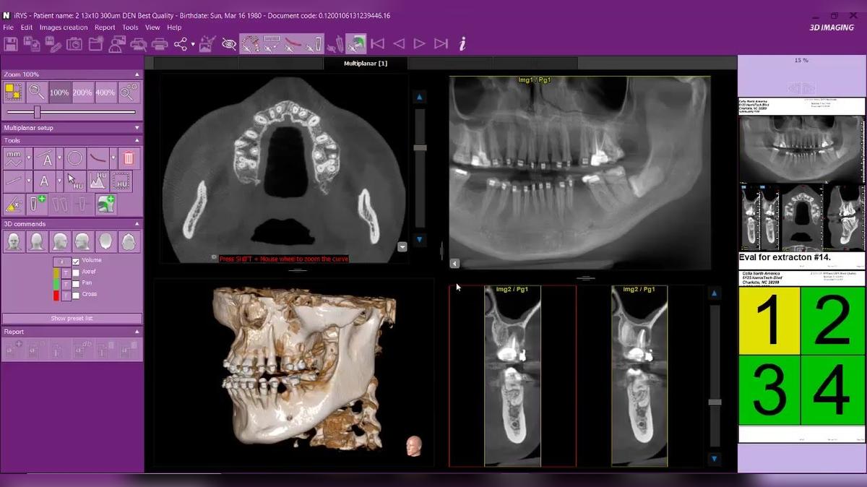Go to first image arrow
Screen dimensions: 867x487
click(377, 44)
